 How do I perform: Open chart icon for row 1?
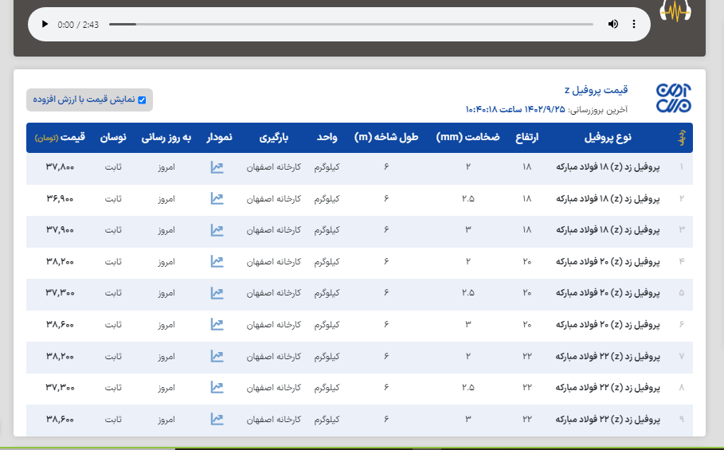pyautogui.click(x=217, y=167)
